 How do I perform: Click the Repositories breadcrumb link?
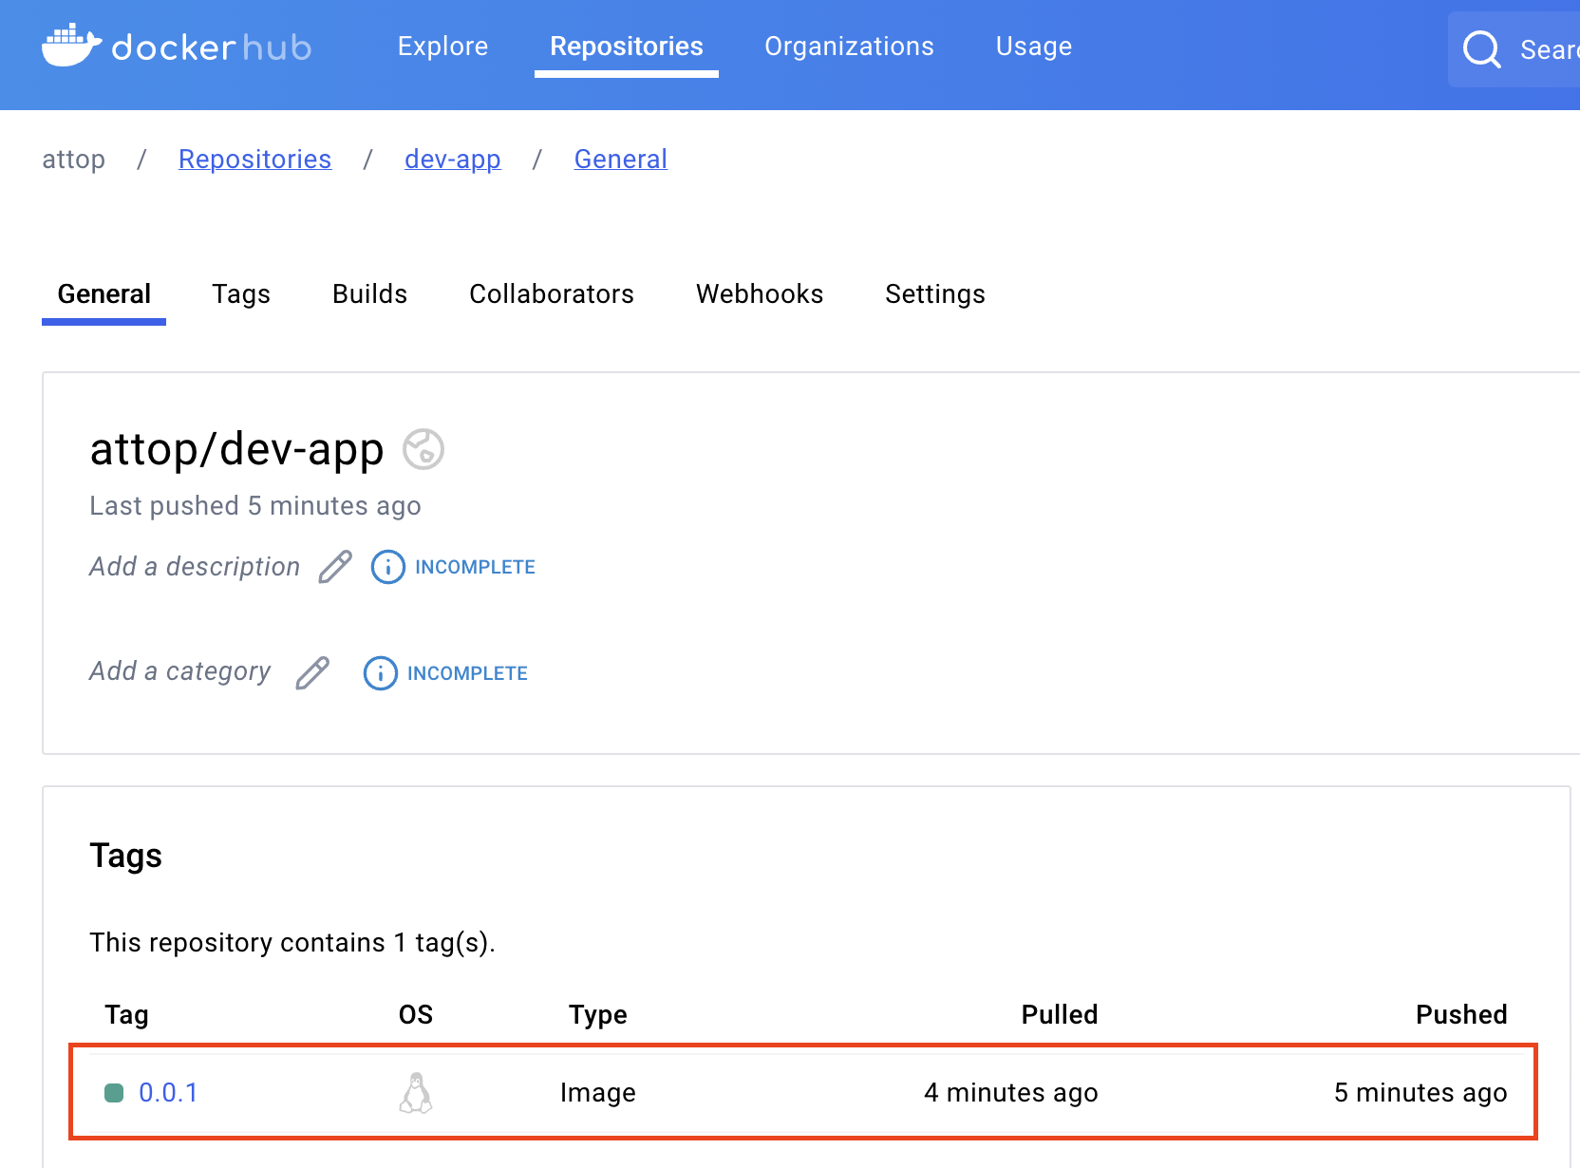click(254, 160)
